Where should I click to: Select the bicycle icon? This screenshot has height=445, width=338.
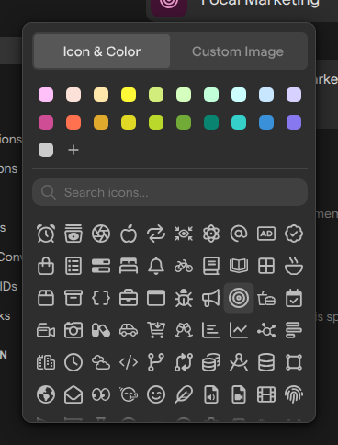(184, 266)
